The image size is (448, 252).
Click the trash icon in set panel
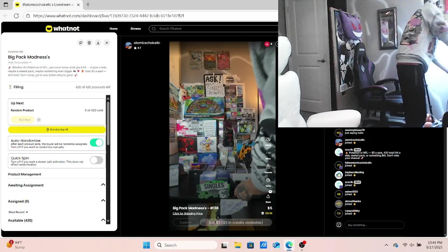click(x=89, y=43)
